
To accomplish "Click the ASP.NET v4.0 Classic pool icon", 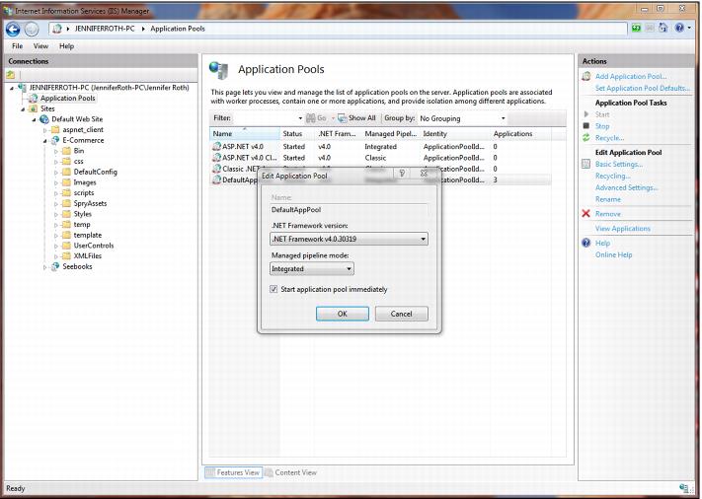I will pos(216,158).
